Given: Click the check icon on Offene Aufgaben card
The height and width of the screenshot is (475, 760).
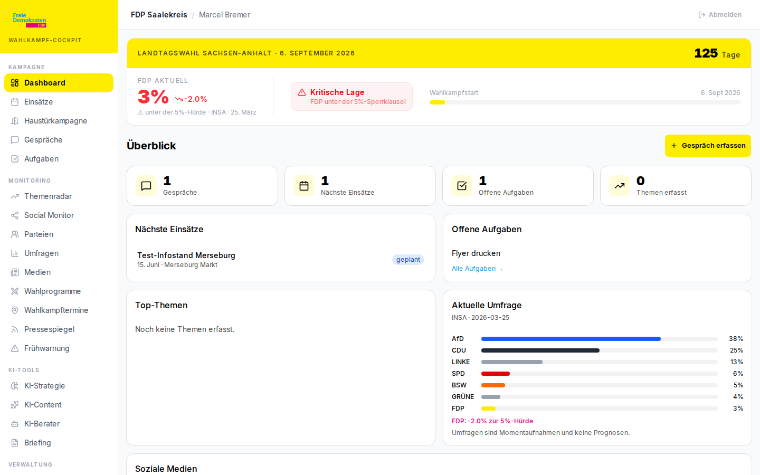Looking at the screenshot, I should point(462,186).
